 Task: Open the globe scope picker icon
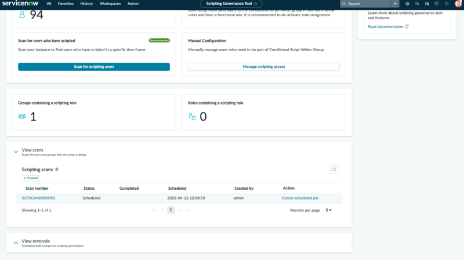tap(408, 3)
